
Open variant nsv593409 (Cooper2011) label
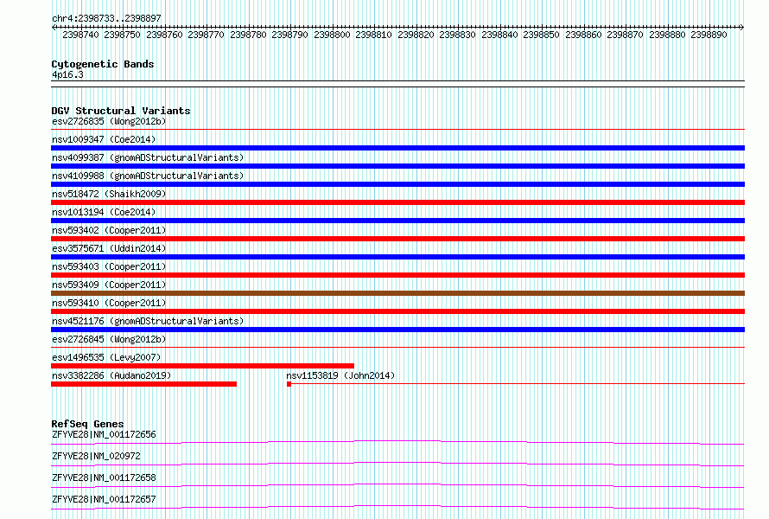[109, 285]
